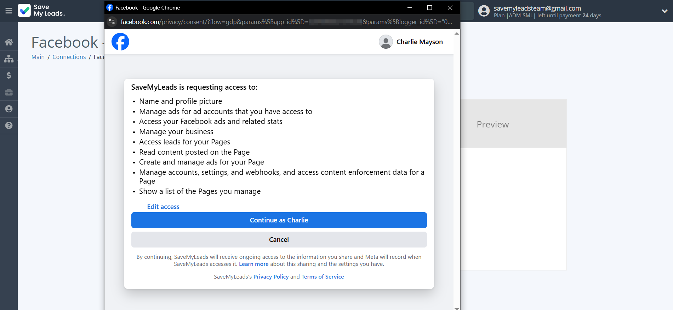Maximize the Facebook Chrome popup window
The height and width of the screenshot is (310, 673).
[x=429, y=7]
